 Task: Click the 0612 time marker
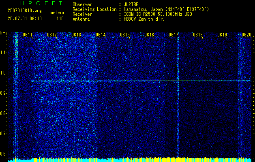[52, 35]
